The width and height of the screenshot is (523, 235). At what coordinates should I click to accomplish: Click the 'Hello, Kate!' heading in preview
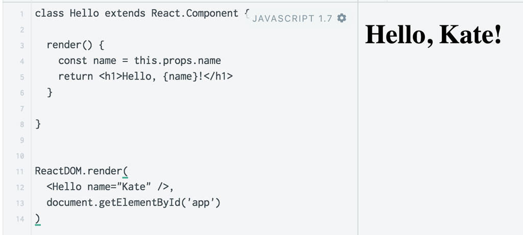pos(433,34)
